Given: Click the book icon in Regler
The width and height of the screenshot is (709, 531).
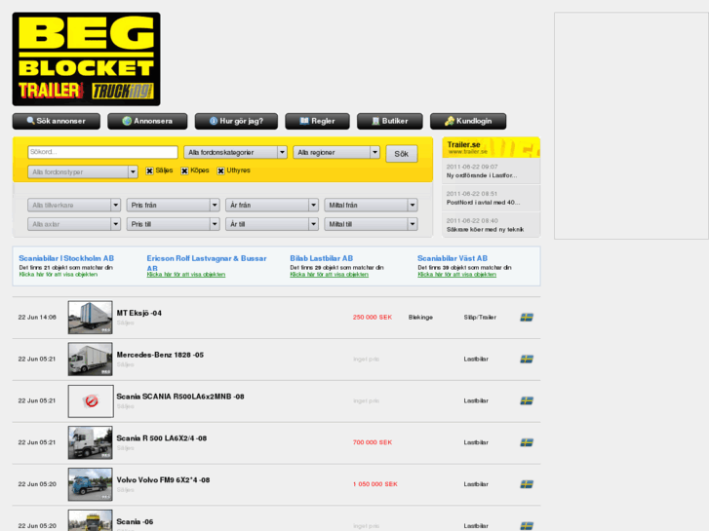Looking at the screenshot, I should pyautogui.click(x=304, y=121).
